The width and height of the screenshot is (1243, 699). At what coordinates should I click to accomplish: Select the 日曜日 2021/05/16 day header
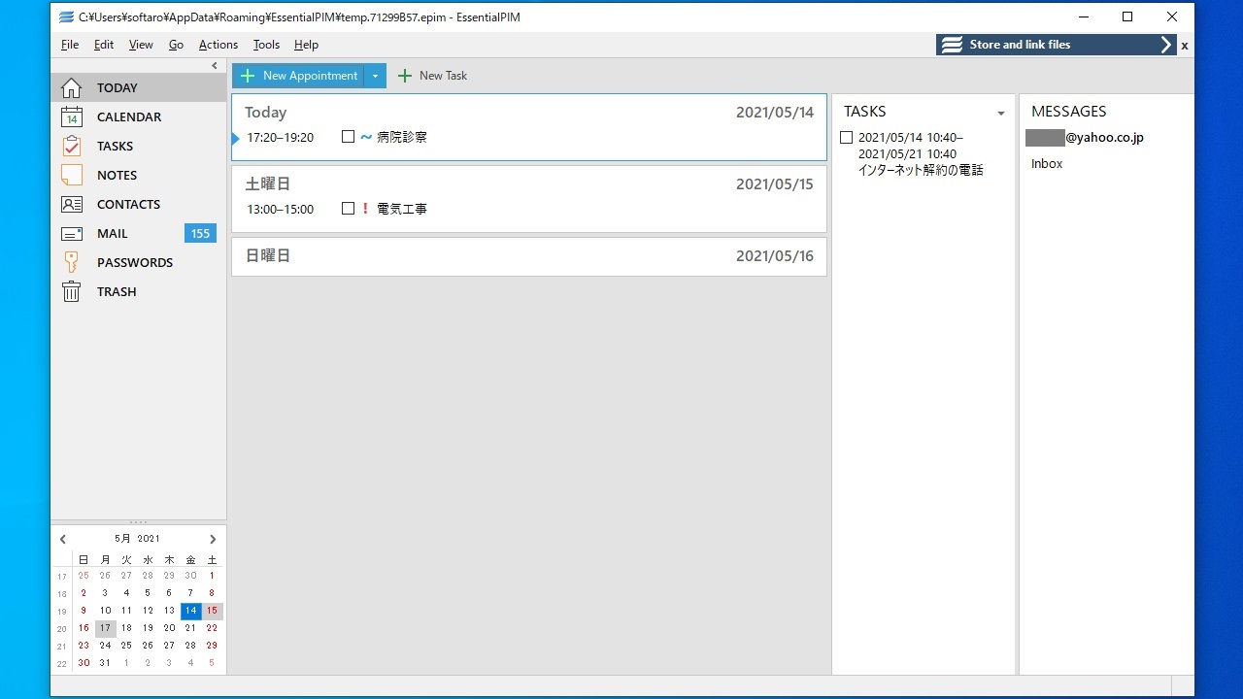click(529, 256)
